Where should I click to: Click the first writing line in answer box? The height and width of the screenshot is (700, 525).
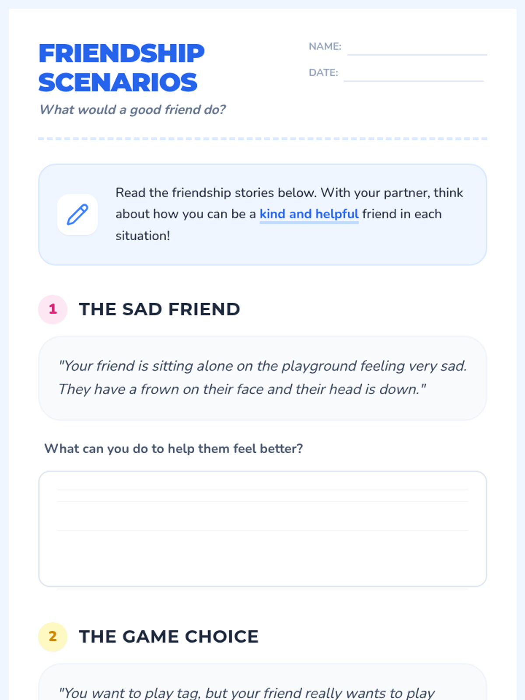click(x=262, y=490)
